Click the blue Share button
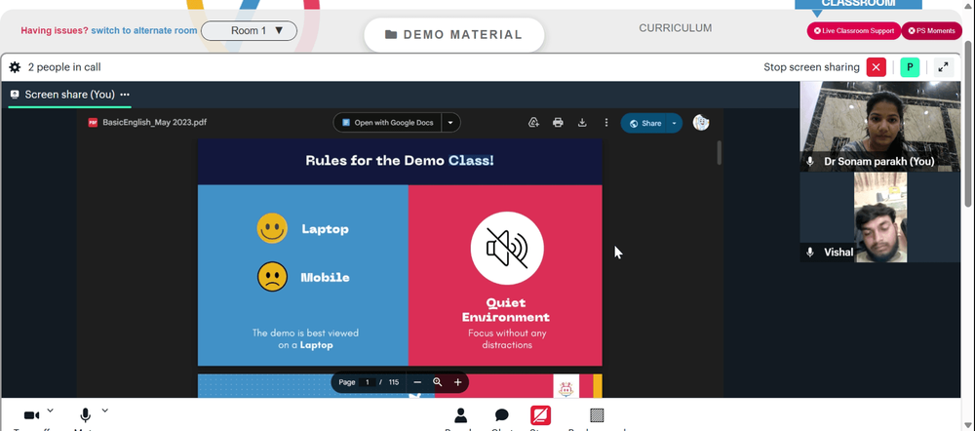The image size is (975, 431). [644, 123]
